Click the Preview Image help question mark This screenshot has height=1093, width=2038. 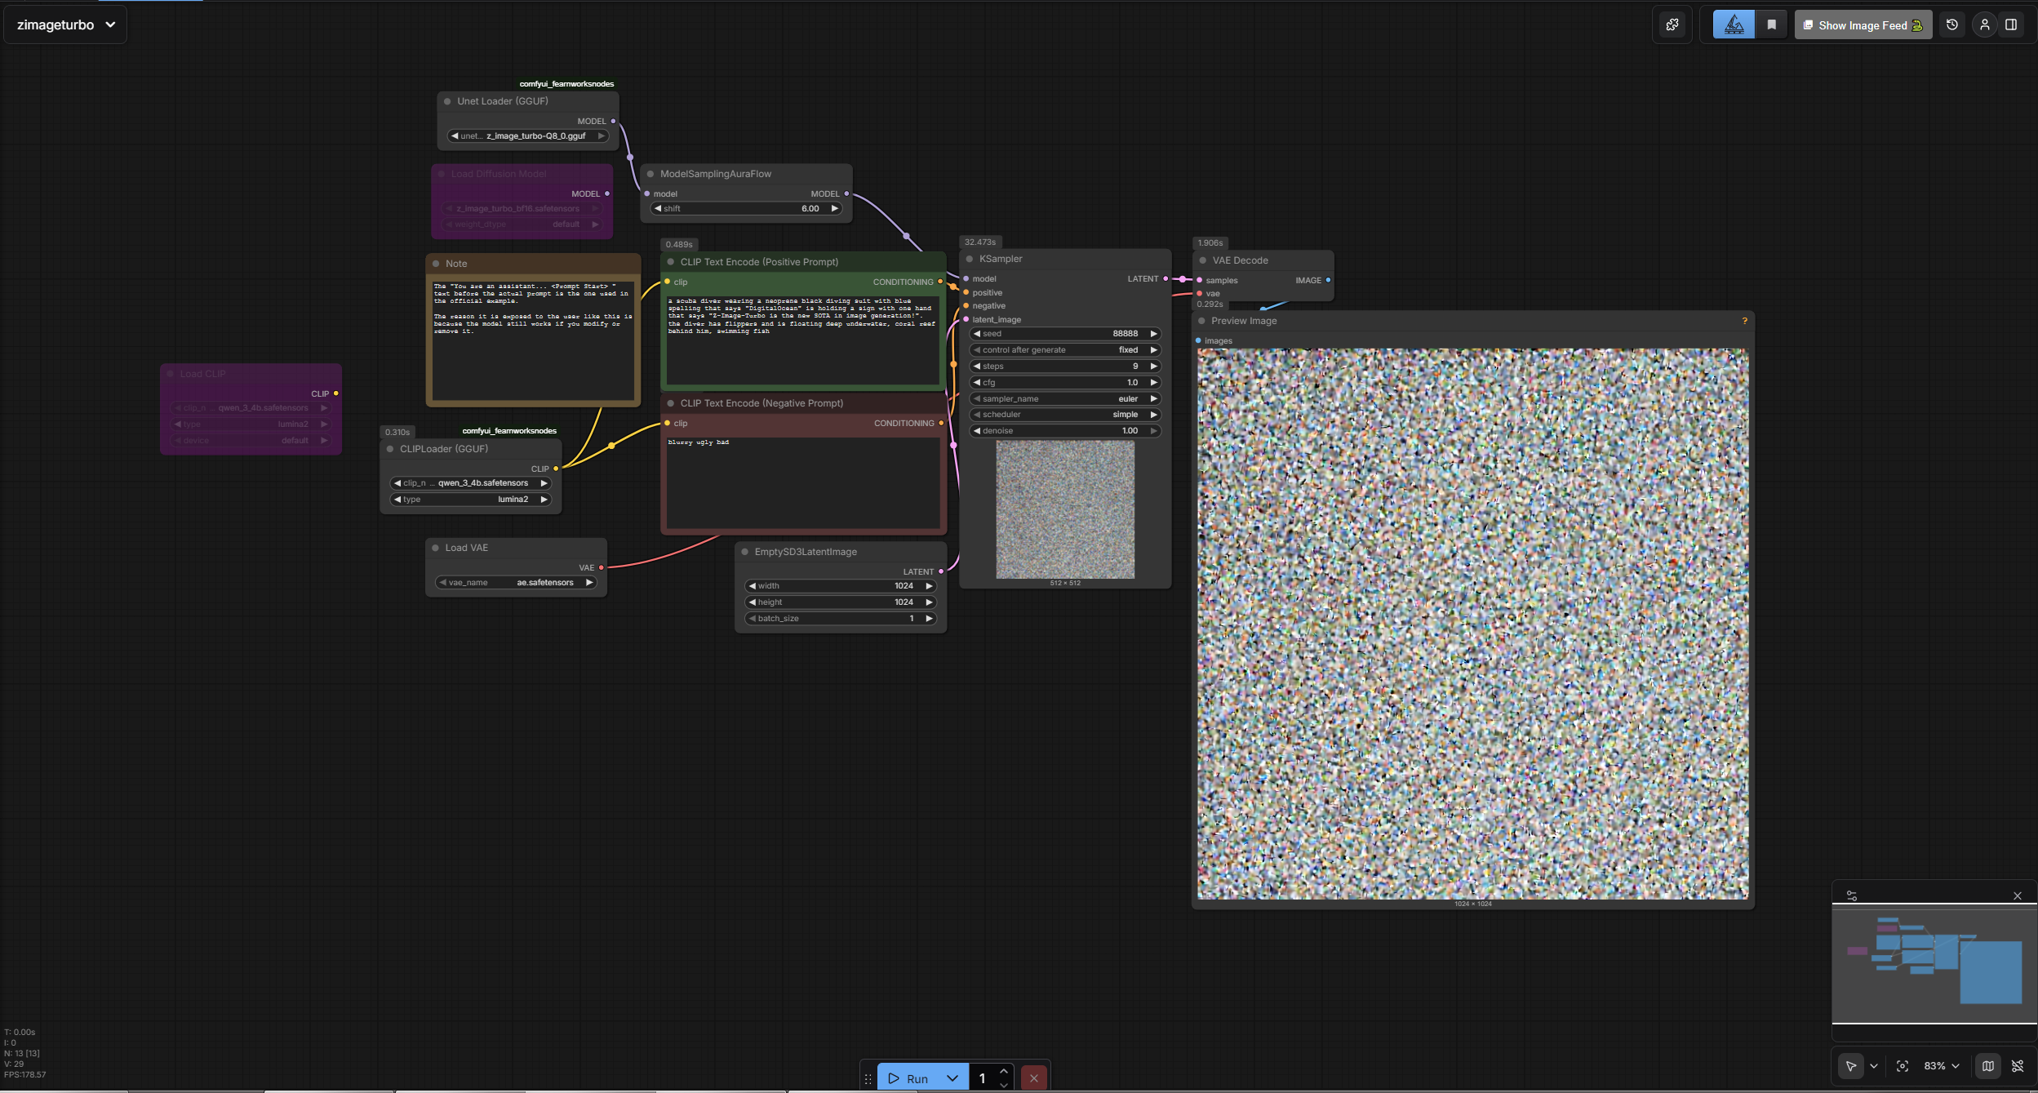tap(1745, 321)
